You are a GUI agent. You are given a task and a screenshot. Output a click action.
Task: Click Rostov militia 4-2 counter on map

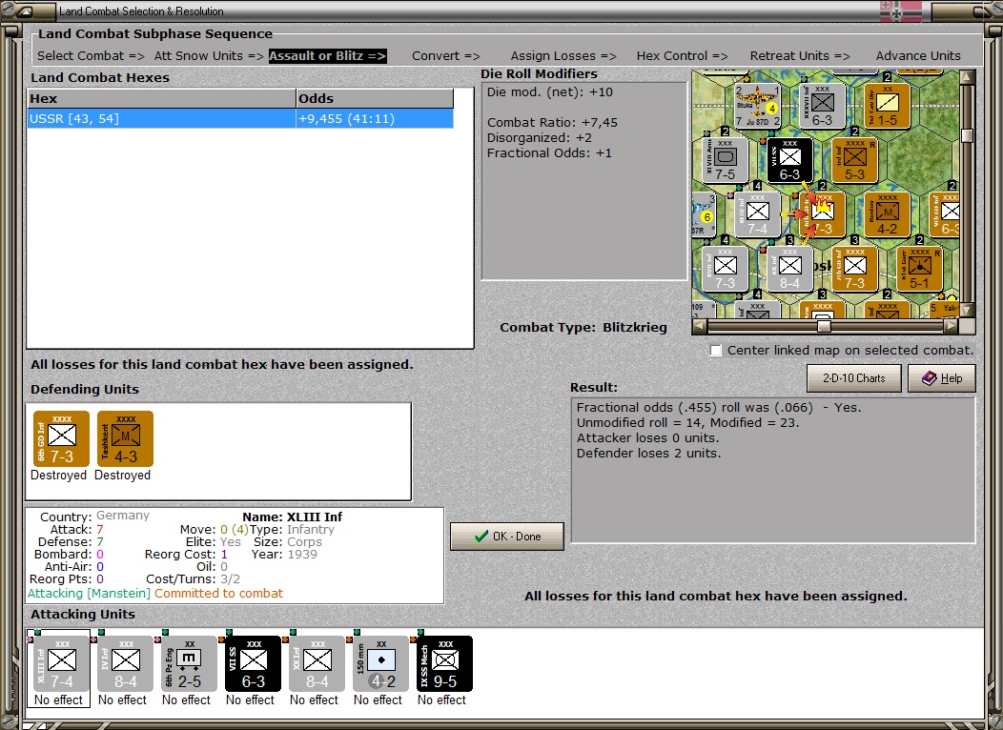(x=887, y=214)
